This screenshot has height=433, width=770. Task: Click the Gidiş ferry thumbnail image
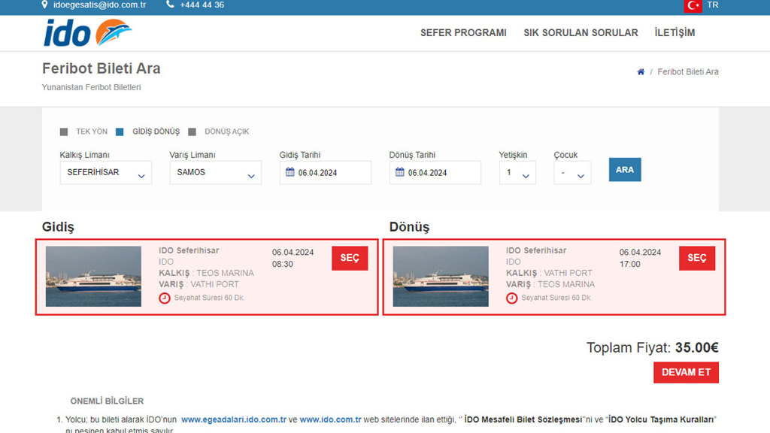[x=93, y=277]
